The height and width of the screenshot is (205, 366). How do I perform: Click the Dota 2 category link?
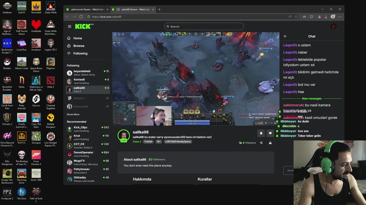(137, 142)
